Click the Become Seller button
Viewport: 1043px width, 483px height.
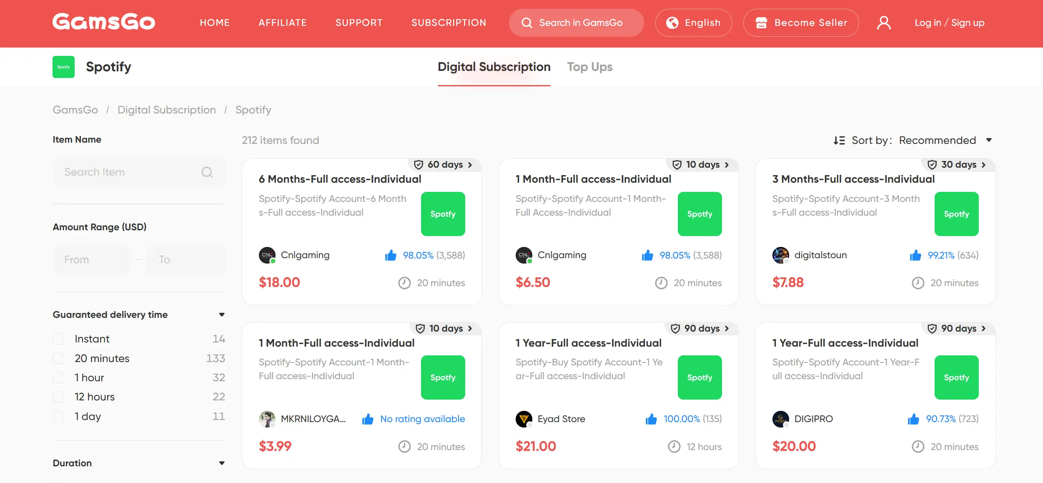coord(801,23)
